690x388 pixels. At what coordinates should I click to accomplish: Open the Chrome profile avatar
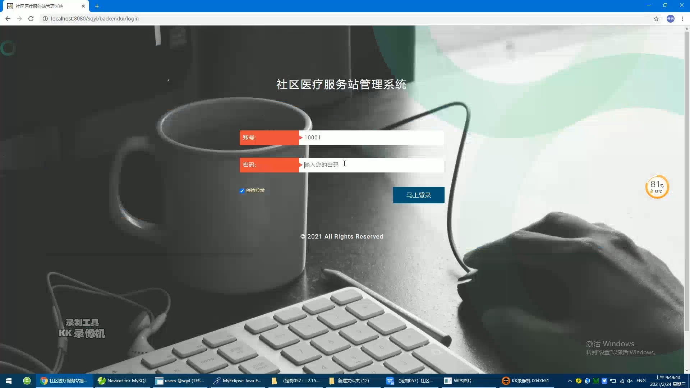[671, 19]
